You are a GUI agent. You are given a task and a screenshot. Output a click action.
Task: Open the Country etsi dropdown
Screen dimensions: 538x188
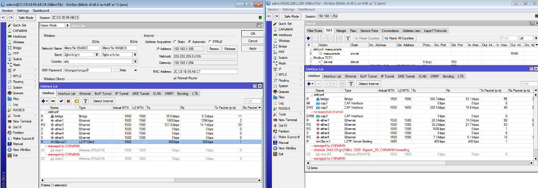point(137,61)
